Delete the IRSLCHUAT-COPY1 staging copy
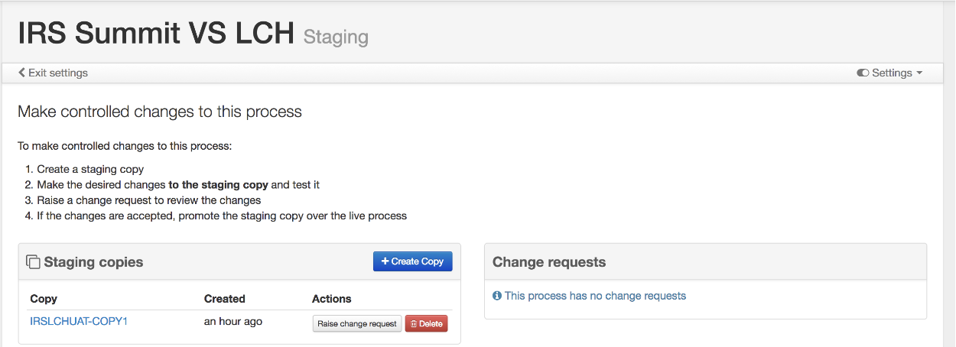Viewport: 956px width, 347px height. [x=426, y=324]
